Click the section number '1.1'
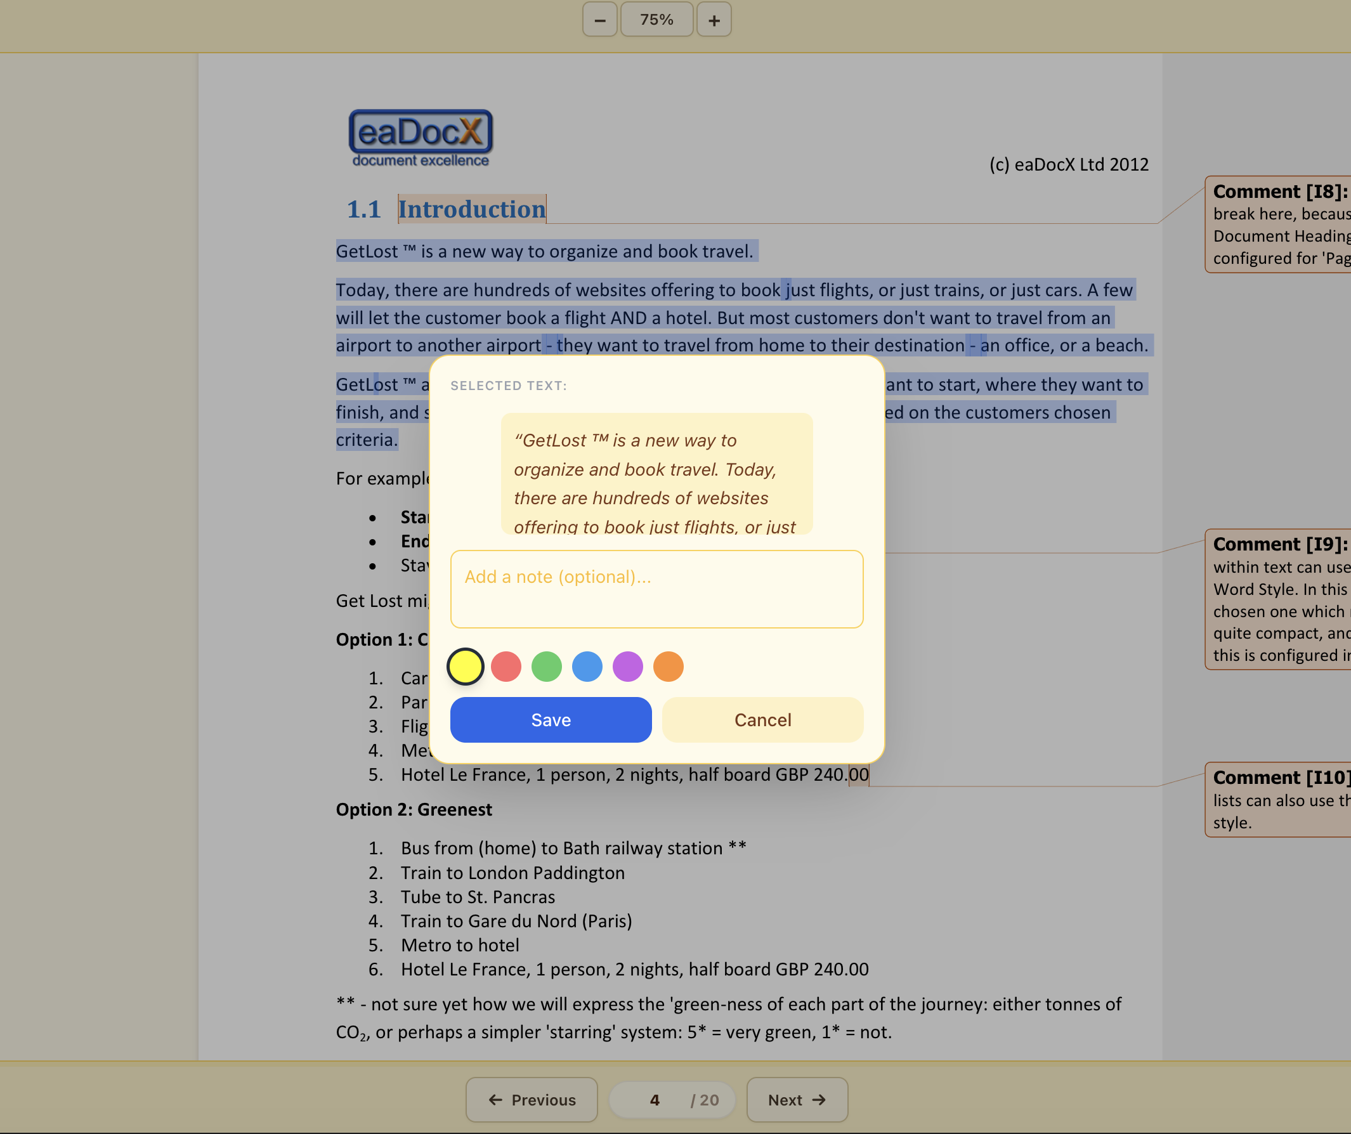Image resolution: width=1351 pixels, height=1134 pixels. (363, 210)
